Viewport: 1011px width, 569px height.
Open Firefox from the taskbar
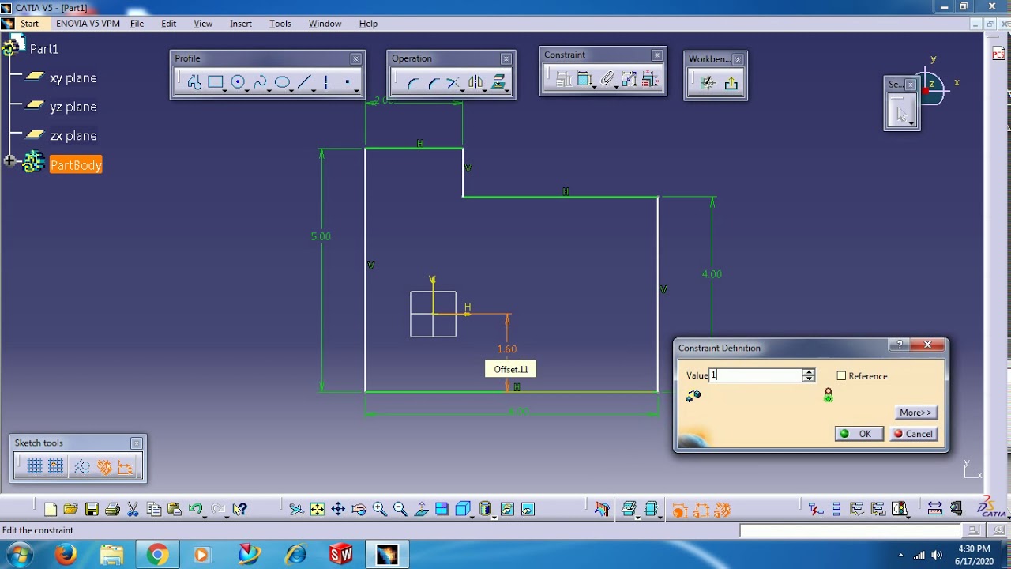[66, 556]
